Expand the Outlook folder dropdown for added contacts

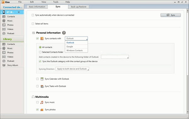pyautogui.click(x=115, y=57)
